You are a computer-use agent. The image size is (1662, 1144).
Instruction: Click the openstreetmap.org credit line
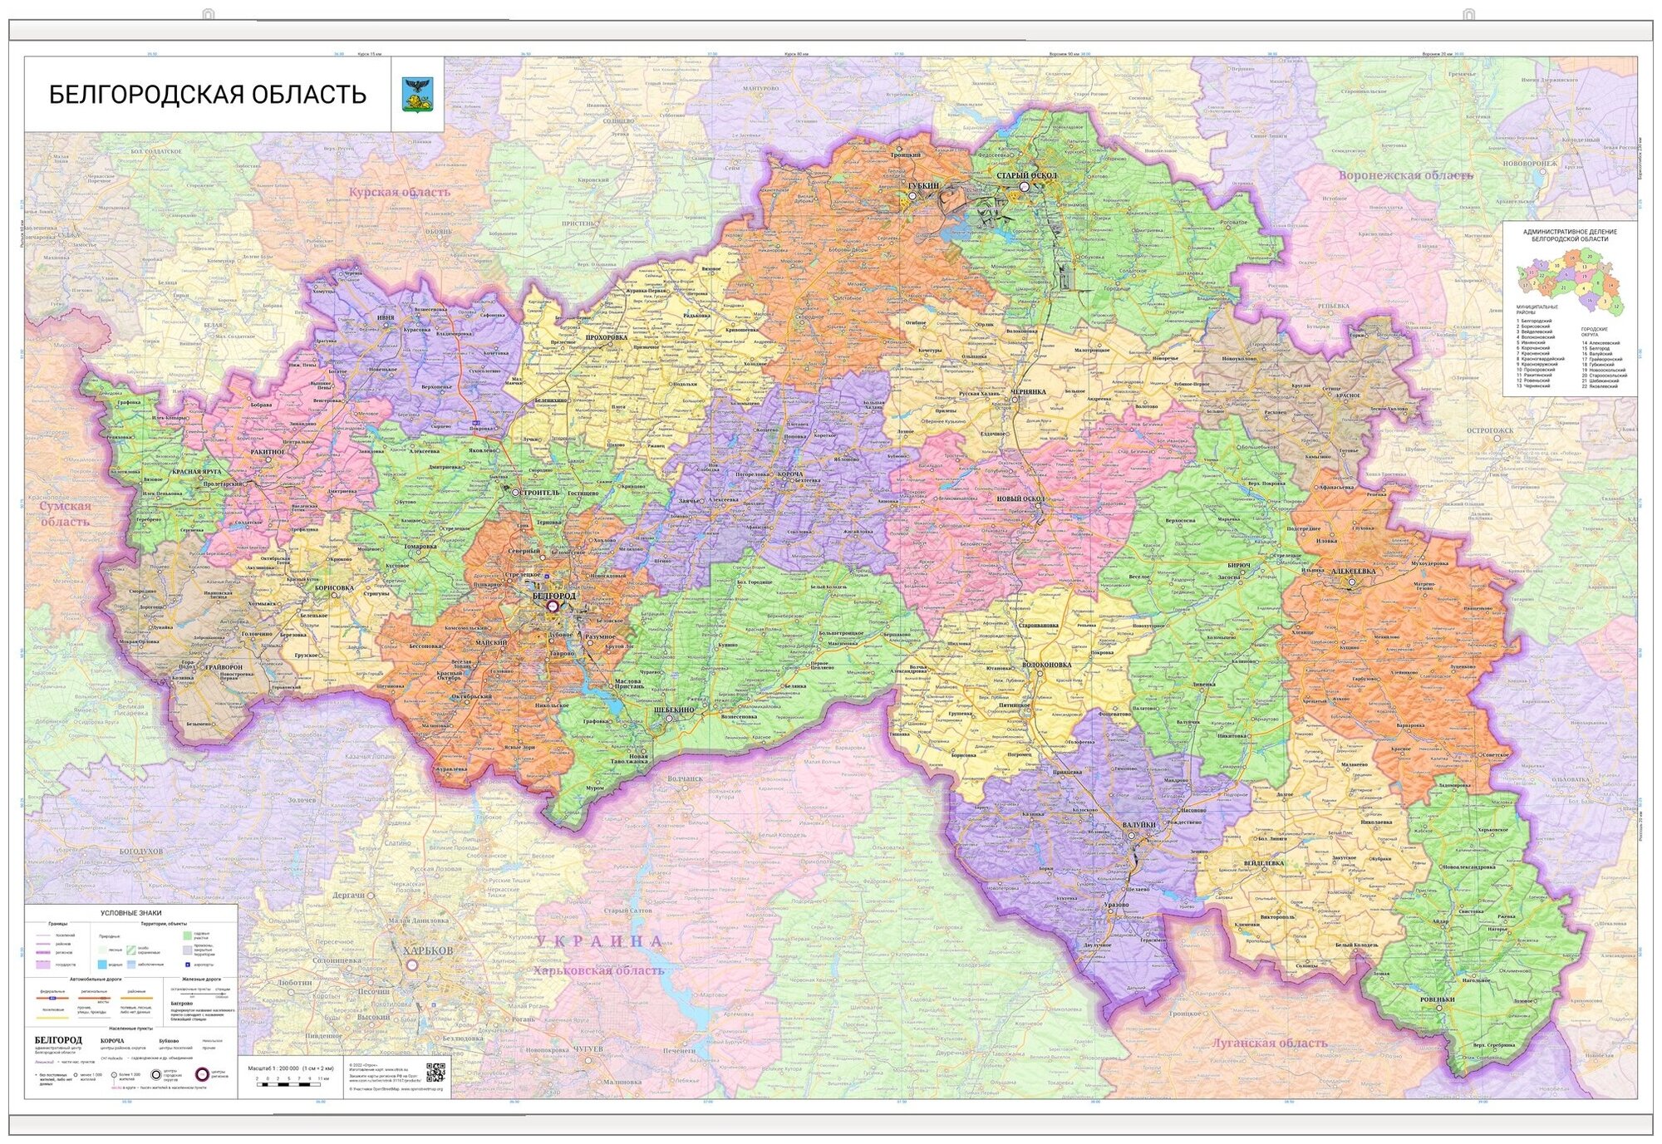click(396, 1088)
